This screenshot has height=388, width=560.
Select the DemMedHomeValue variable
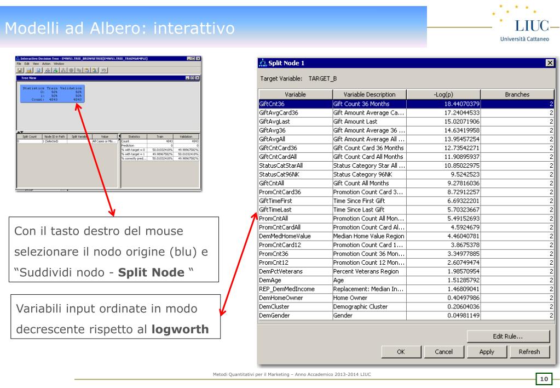(x=296, y=236)
